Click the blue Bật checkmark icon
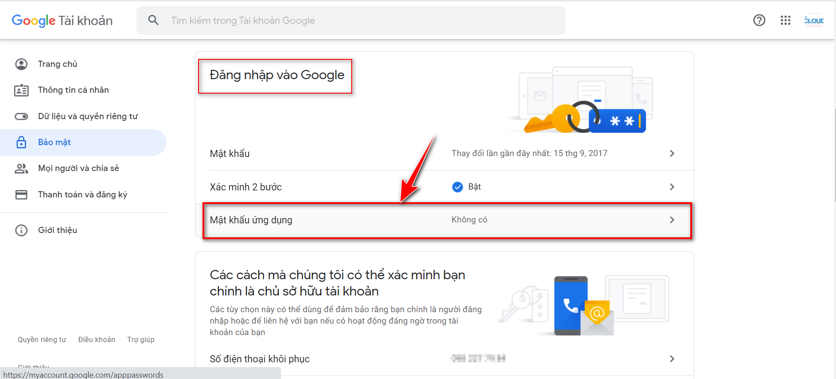The height and width of the screenshot is (379, 836). [x=457, y=187]
